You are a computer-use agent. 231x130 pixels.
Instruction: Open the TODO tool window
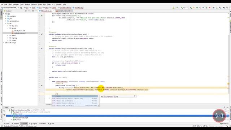click(x=6, y=123)
